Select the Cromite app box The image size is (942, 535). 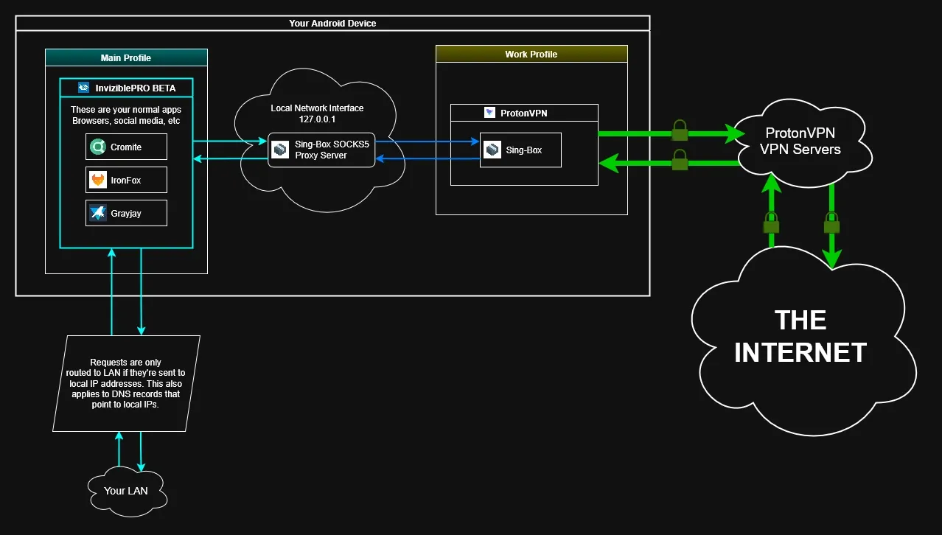click(127, 147)
